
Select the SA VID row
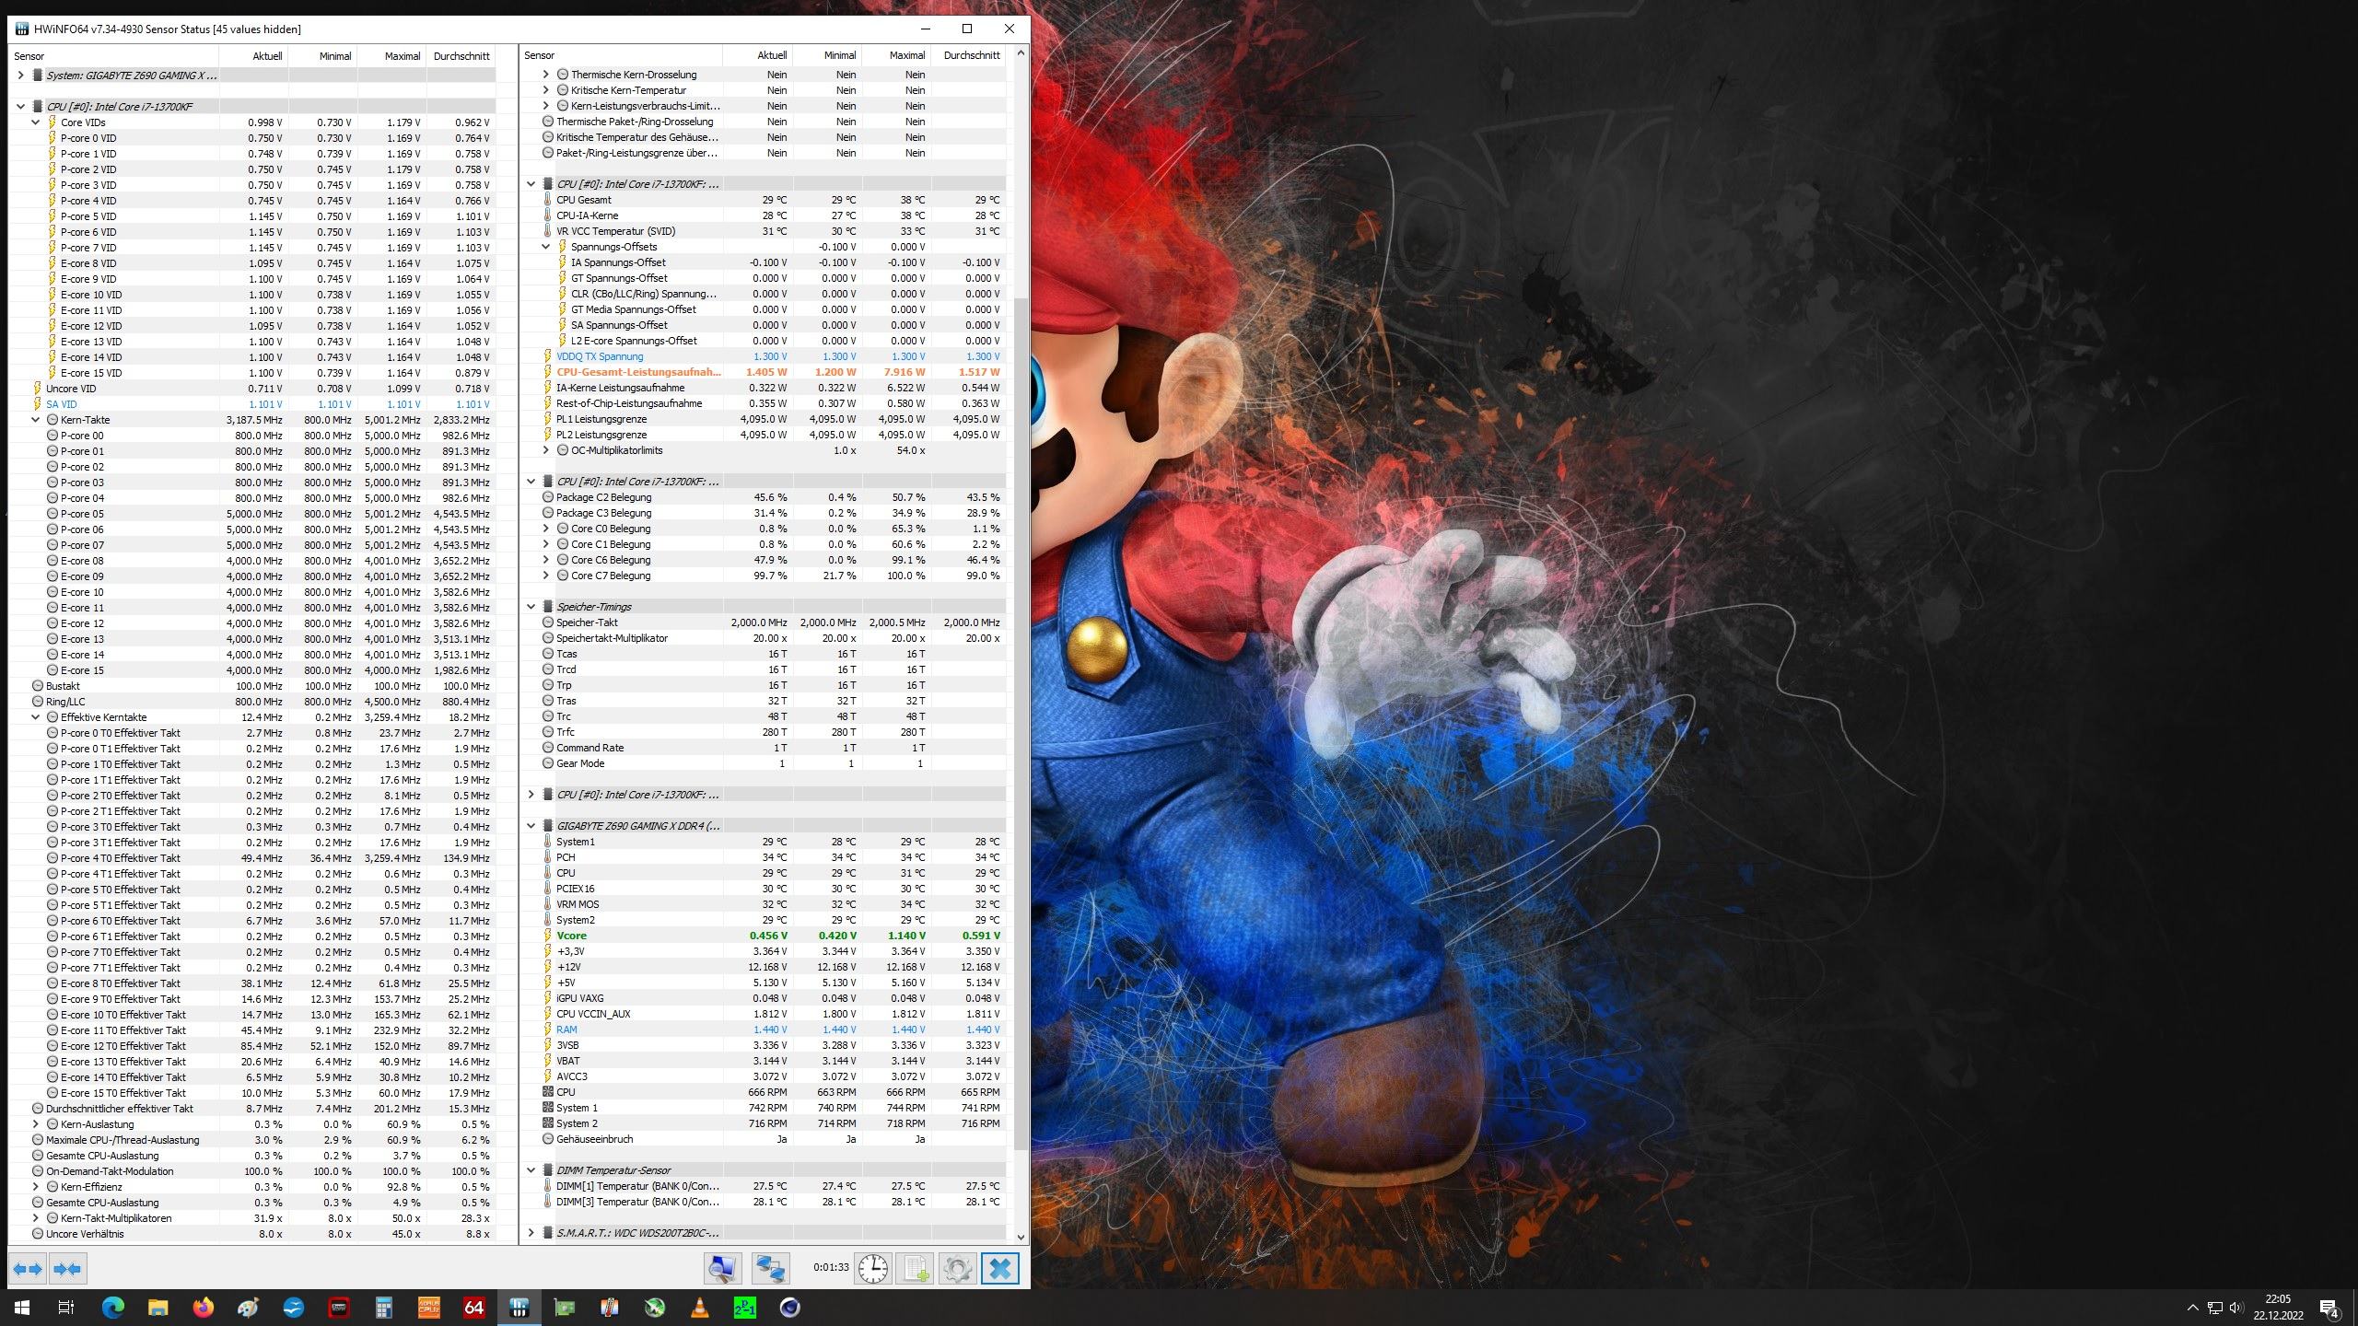(x=252, y=404)
